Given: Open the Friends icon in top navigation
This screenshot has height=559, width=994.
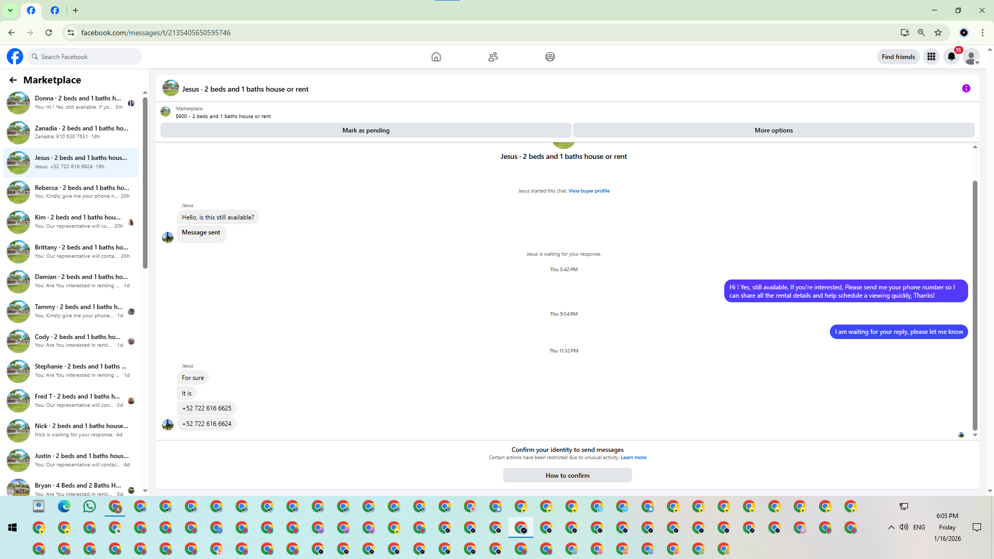Looking at the screenshot, I should click(x=493, y=57).
